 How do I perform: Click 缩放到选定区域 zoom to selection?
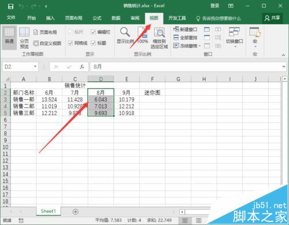pos(159,38)
